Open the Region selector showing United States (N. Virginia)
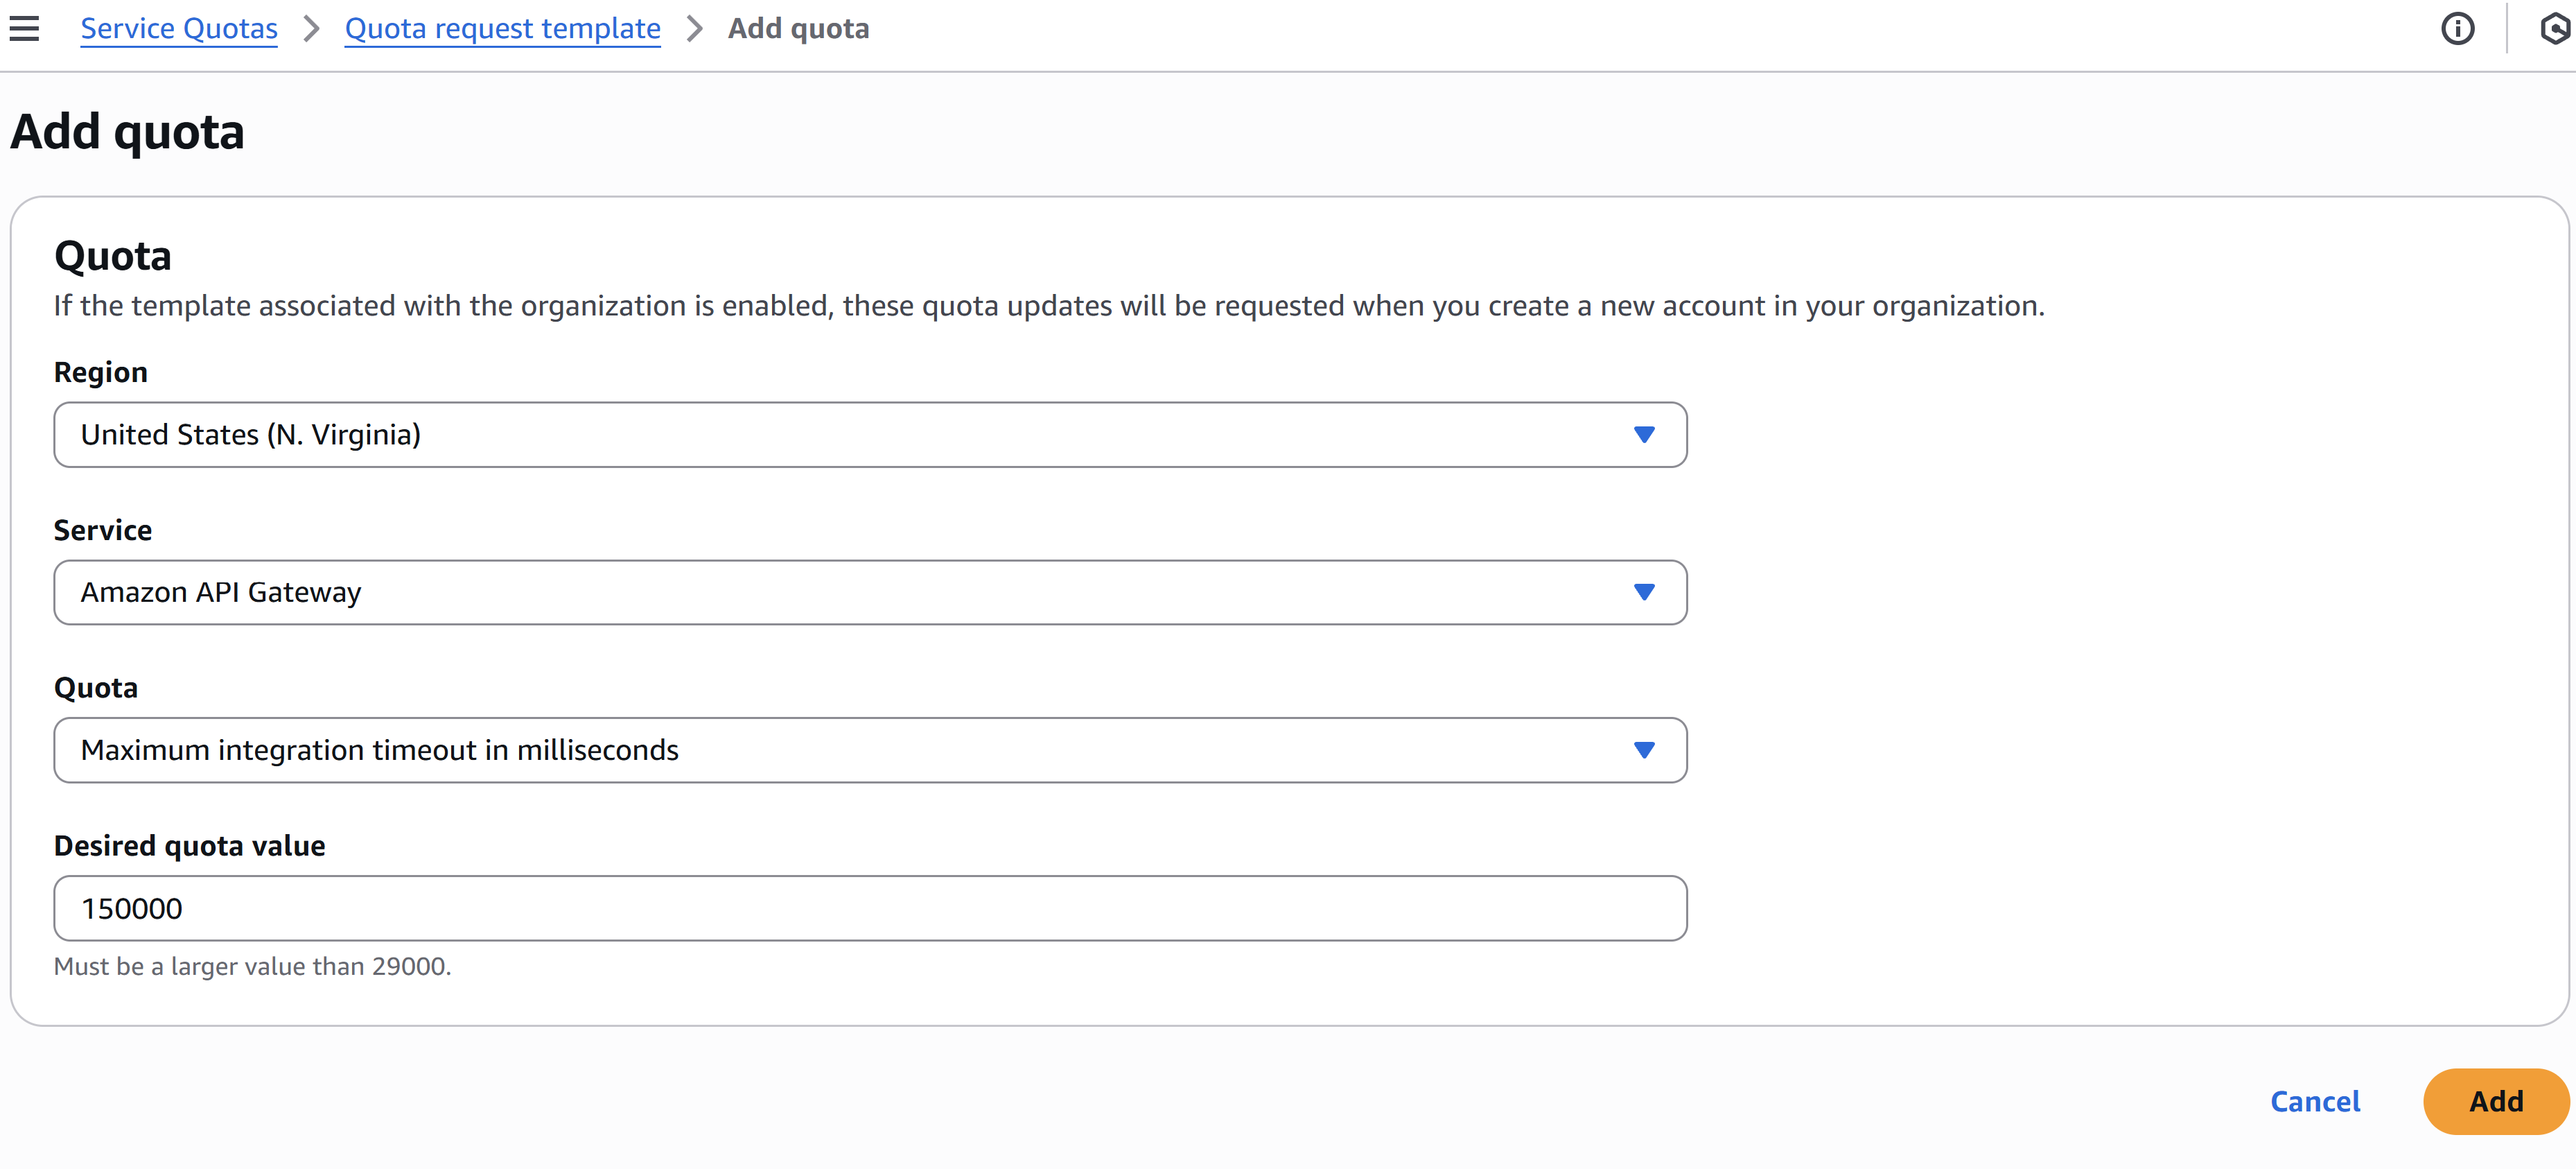 tap(870, 434)
